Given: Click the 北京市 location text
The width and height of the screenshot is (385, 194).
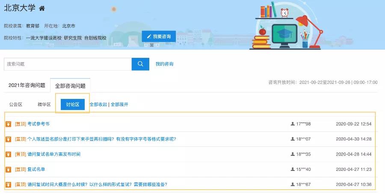Looking at the screenshot, I should click(68, 26).
